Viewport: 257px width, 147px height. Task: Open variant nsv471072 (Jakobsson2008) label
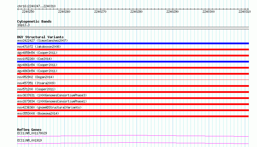39,47
